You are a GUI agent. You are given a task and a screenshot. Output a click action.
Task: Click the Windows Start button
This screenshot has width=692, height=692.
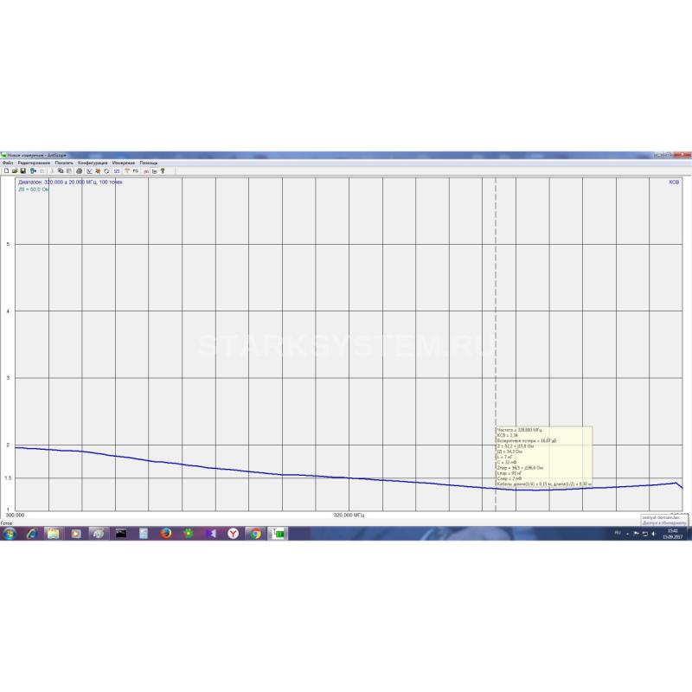click(9, 534)
